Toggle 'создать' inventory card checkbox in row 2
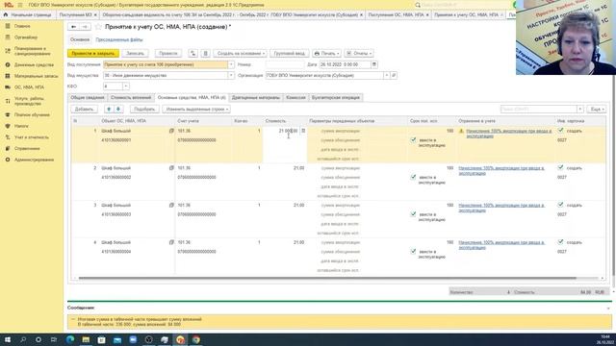Screen dimensions: 616x346 tap(560, 167)
